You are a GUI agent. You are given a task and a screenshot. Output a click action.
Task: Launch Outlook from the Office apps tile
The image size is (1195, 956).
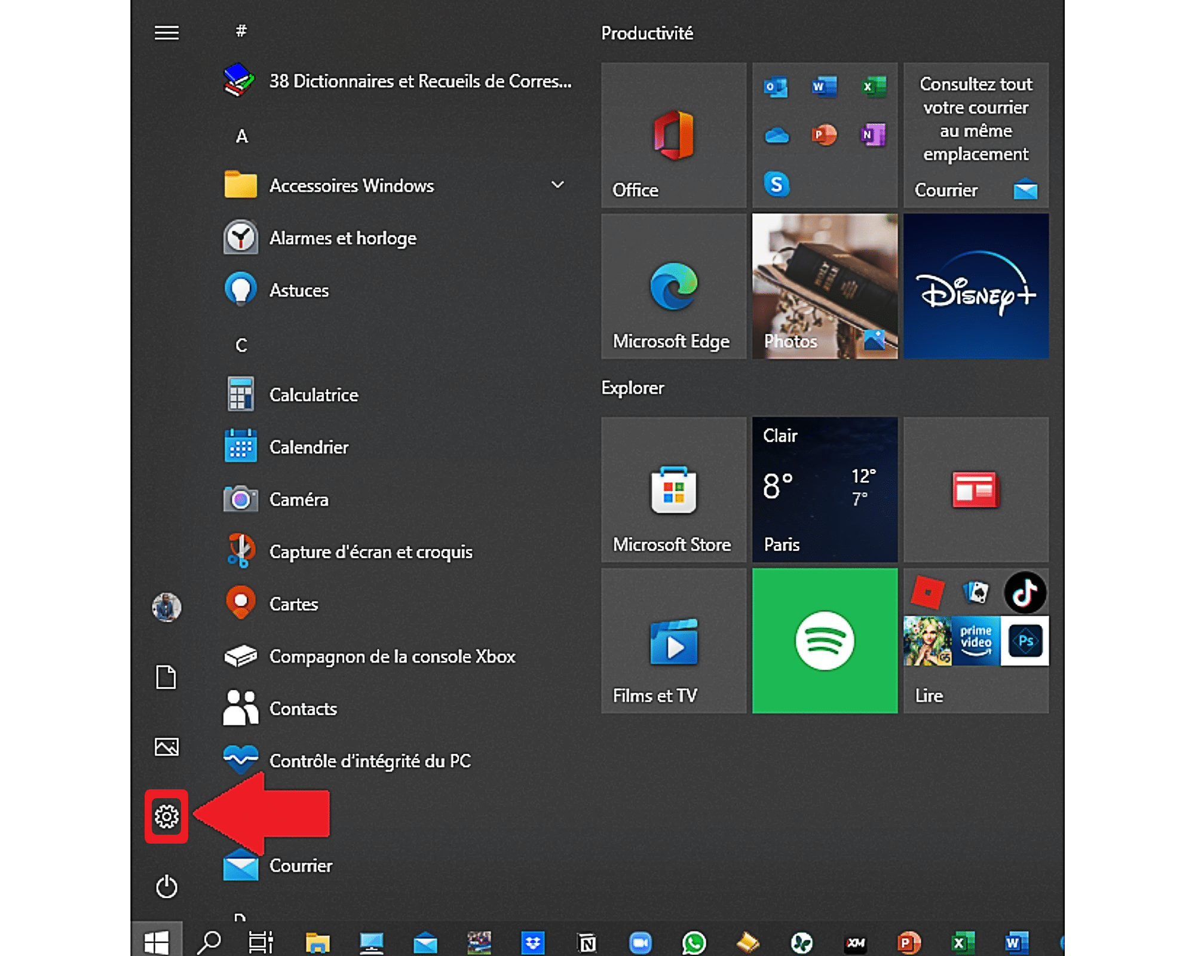coord(776,87)
